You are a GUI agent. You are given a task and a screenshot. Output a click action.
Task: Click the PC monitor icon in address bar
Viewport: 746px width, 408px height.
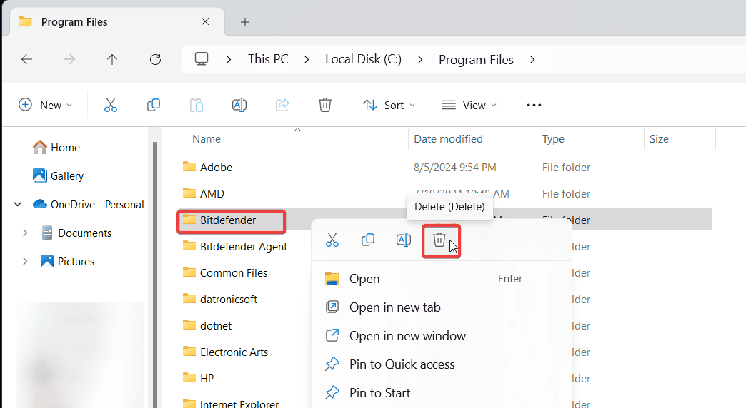pos(202,59)
